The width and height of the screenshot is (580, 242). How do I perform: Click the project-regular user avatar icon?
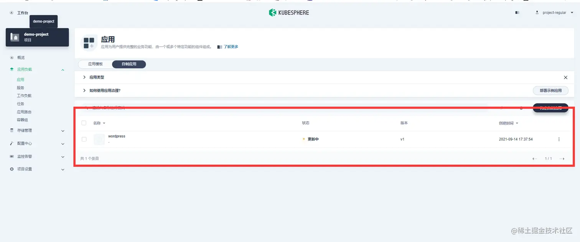pos(537,13)
